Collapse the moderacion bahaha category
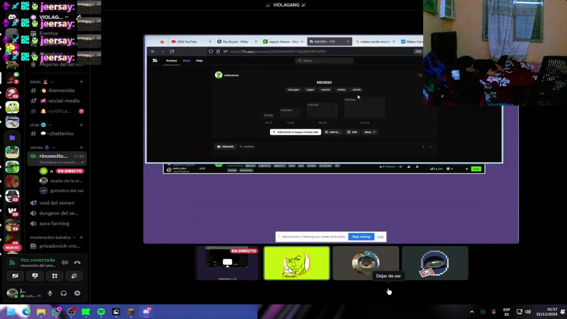Viewport: 567px width, 319px height. click(x=53, y=237)
